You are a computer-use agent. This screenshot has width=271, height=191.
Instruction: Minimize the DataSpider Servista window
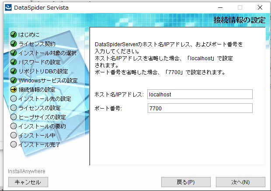pos(220,7)
